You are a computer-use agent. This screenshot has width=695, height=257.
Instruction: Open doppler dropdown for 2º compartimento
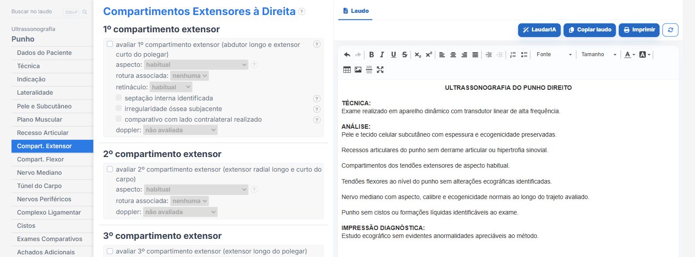tap(180, 212)
